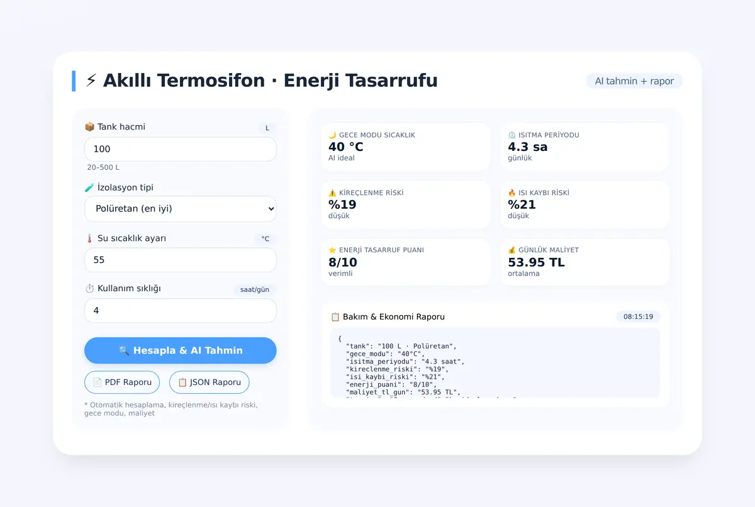Click the JSON line "maliyet_tl_gun": "53.95 TL"
This screenshot has height=507, width=755.
pos(403,393)
